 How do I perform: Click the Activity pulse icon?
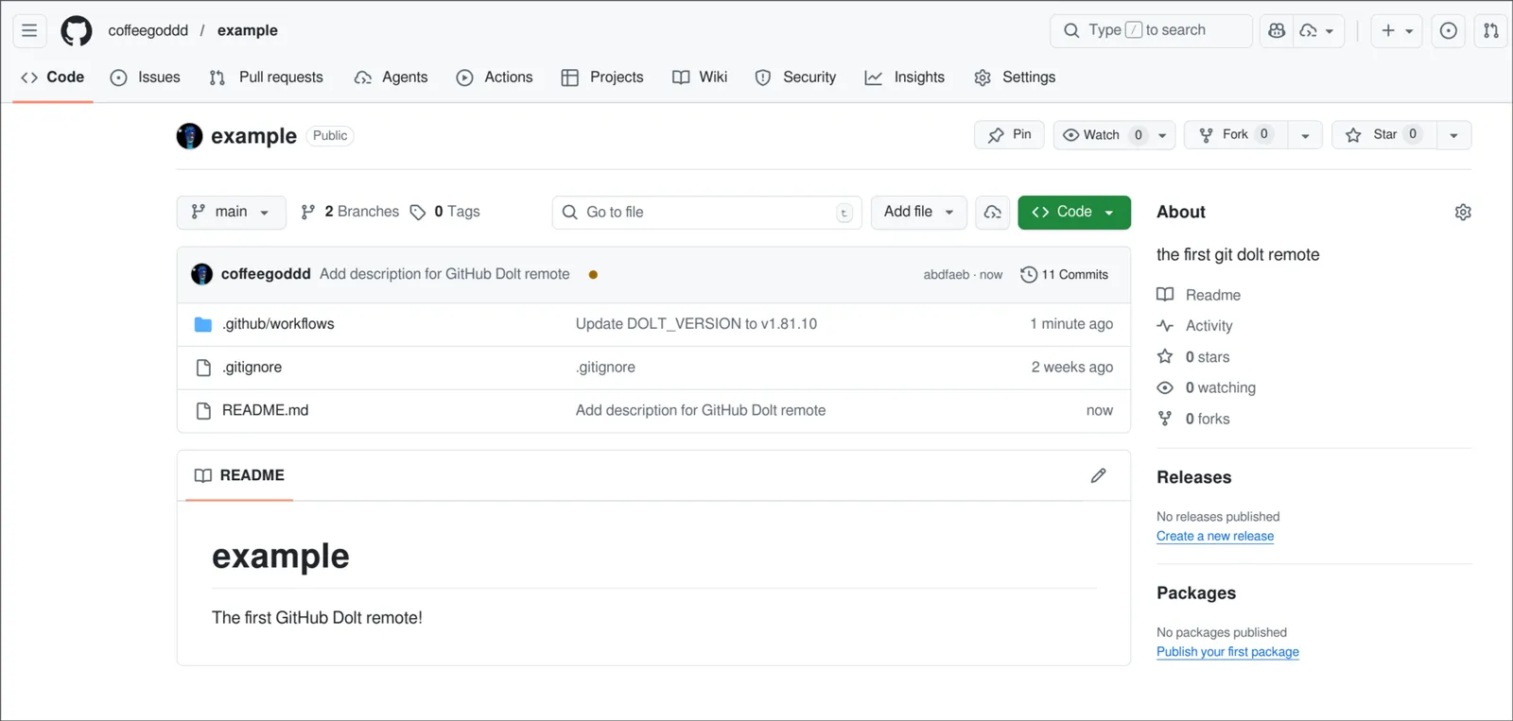tap(1165, 325)
